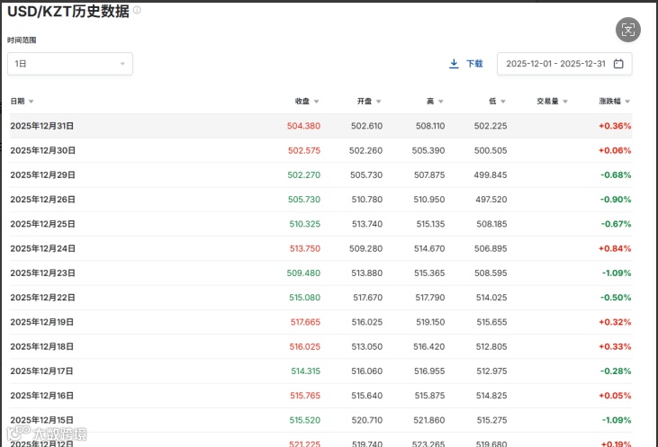This screenshot has height=447, width=658.
Task: Click the round scan/translate icon button
Action: [x=627, y=30]
